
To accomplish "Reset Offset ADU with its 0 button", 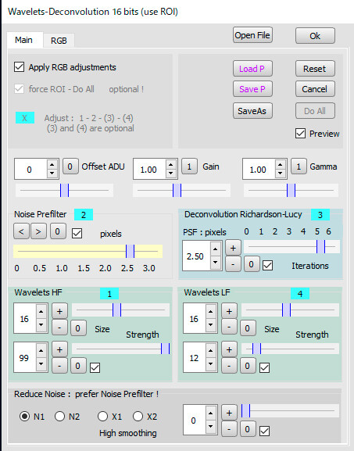I will (70, 166).
